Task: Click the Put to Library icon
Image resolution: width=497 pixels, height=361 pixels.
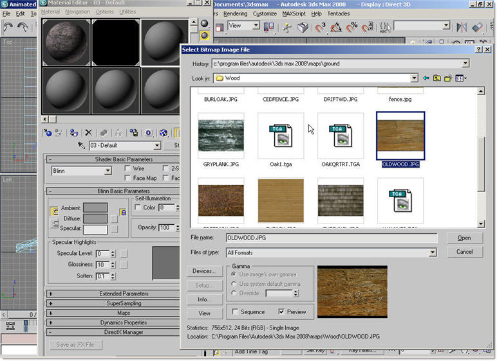Action: point(133,132)
